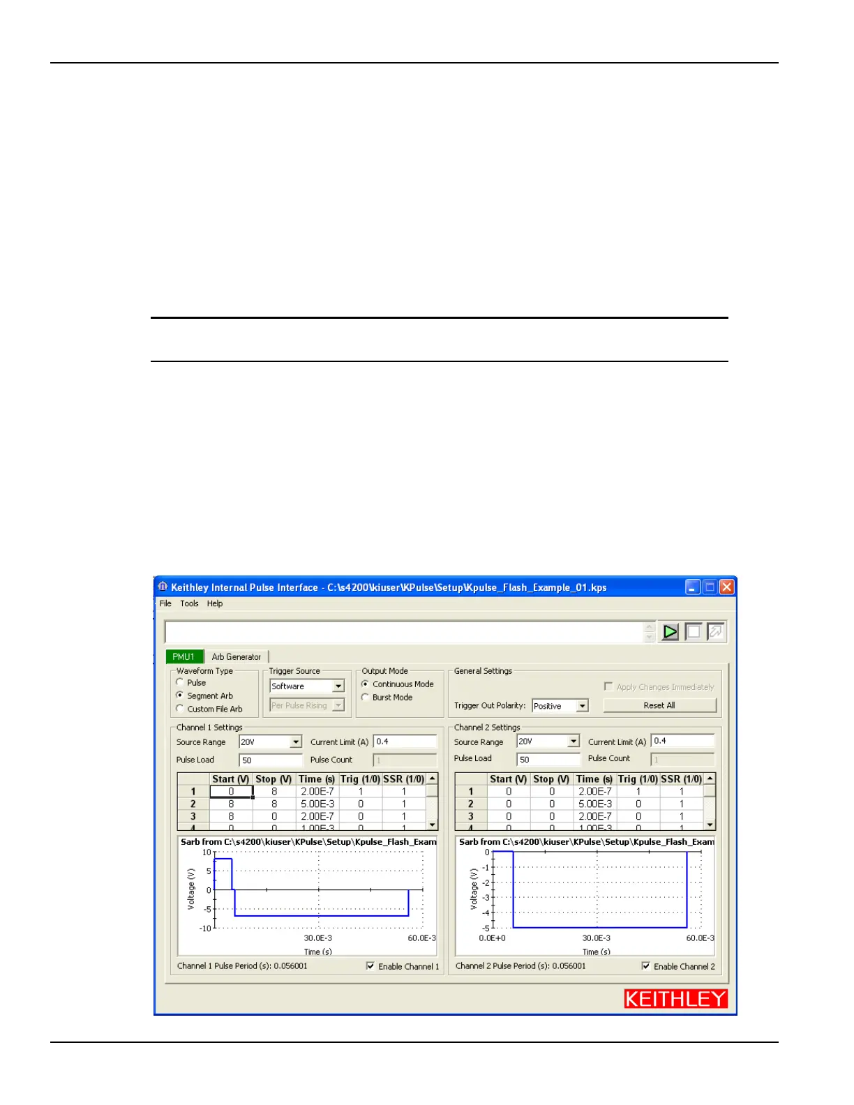Select Channel 2 row 1 Trig cell
The image size is (854, 1105).
(x=638, y=792)
